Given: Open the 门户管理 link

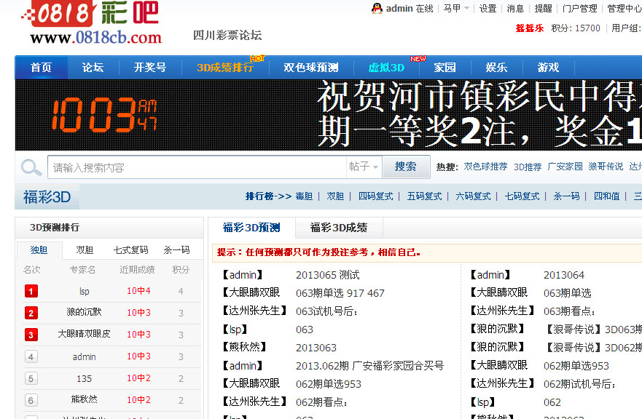Looking at the screenshot, I should pyautogui.click(x=580, y=9).
